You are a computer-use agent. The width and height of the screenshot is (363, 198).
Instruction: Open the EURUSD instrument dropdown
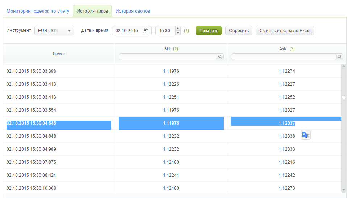pos(54,30)
